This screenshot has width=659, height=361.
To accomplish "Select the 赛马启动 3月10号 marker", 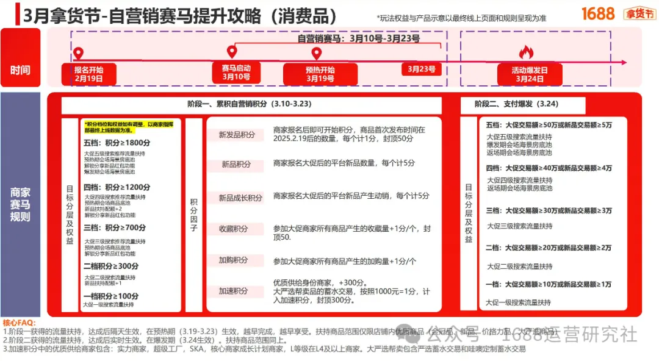I will pos(236,73).
